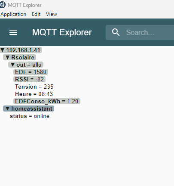Click the MQTT Explorer header title
The image size is (174, 186).
pyautogui.click(x=62, y=32)
